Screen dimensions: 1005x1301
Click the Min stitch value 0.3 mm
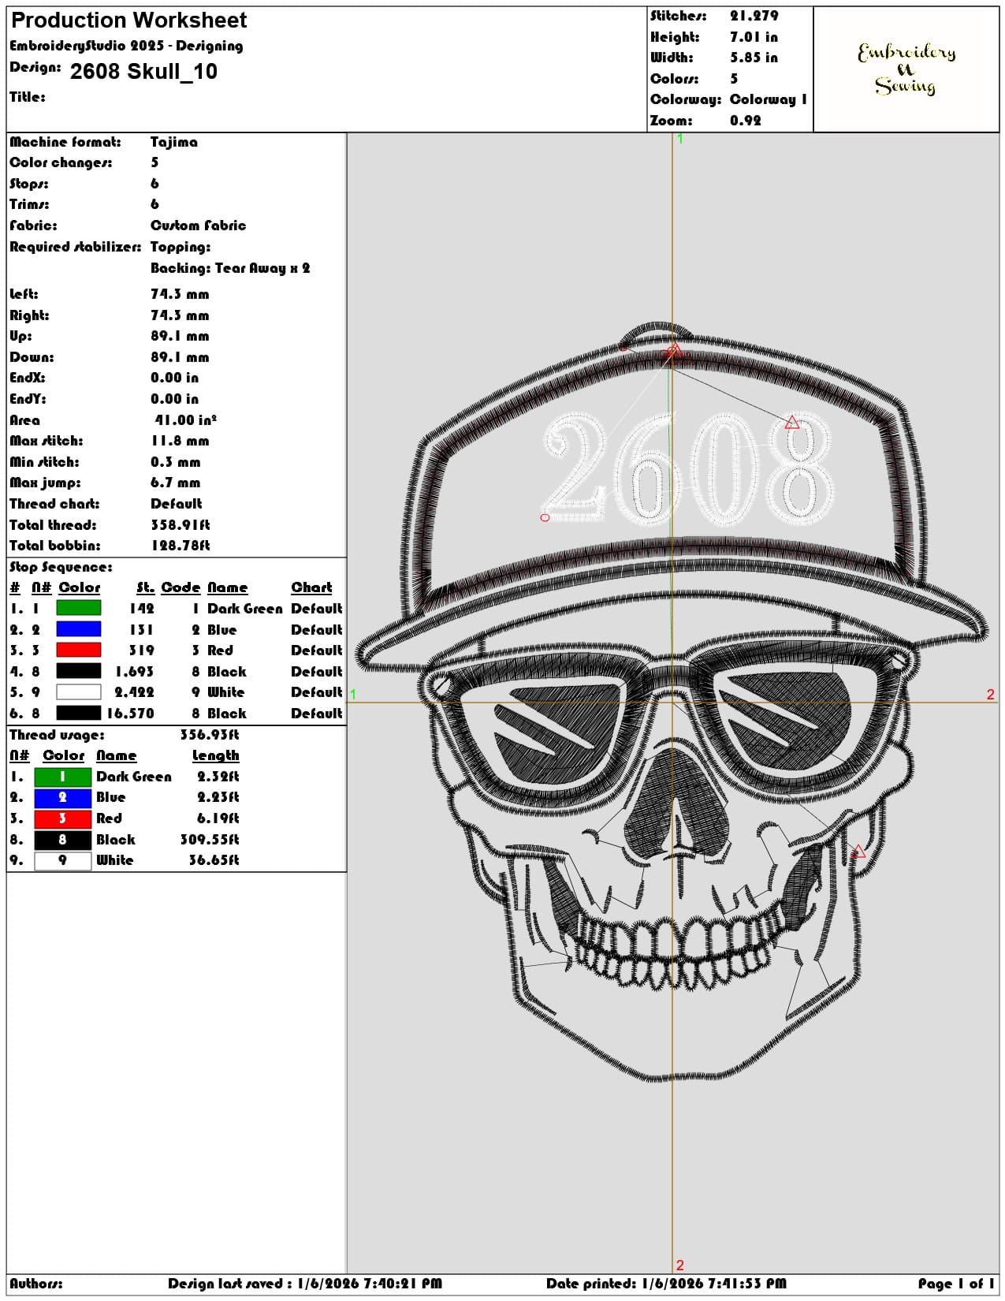pyautogui.click(x=176, y=462)
